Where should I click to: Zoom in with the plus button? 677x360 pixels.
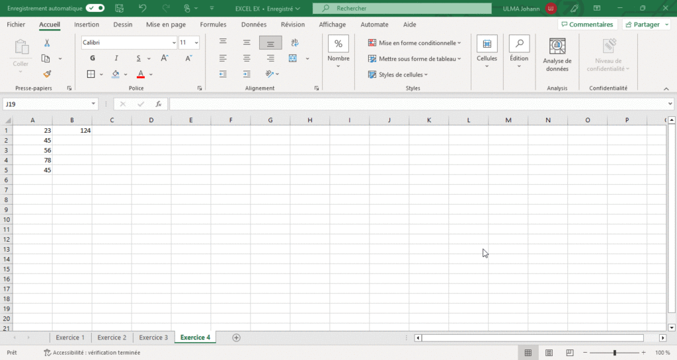pyautogui.click(x=643, y=353)
